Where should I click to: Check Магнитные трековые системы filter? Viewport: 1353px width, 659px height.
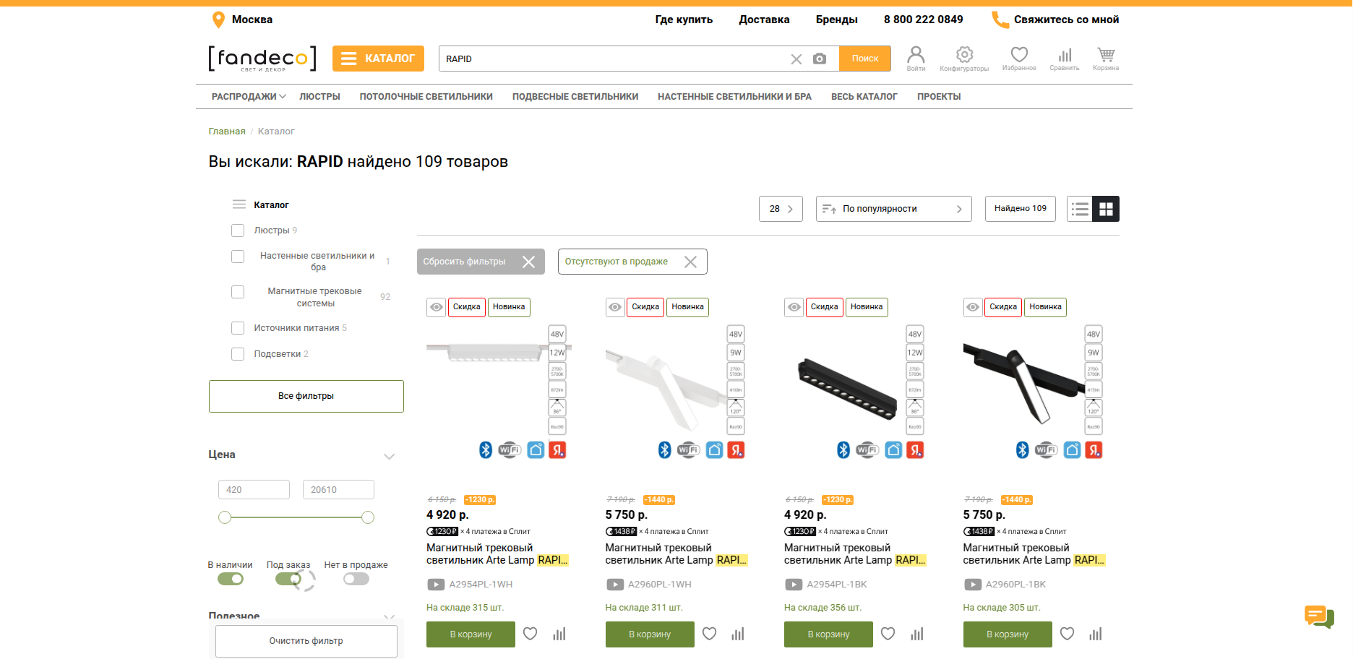pos(238,292)
